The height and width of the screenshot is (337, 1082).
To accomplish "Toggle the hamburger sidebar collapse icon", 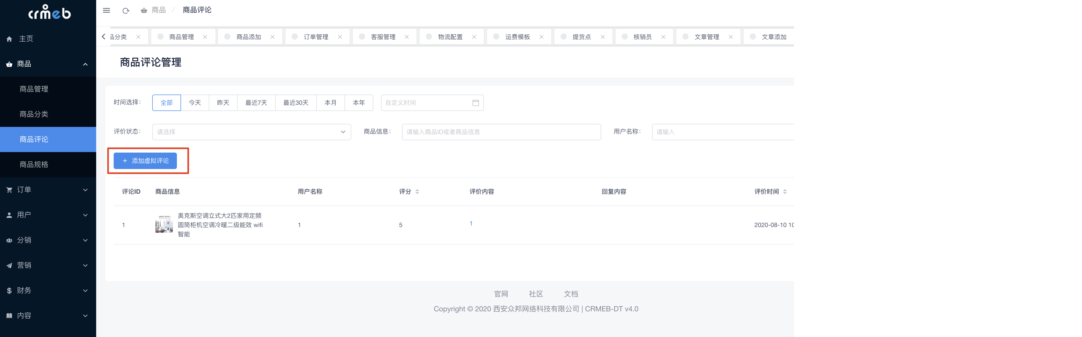I will [x=107, y=11].
